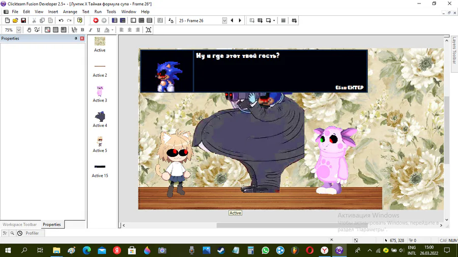The image size is (458, 257).
Task: Click the zoom-to-fit frame icon
Action: click(x=149, y=30)
